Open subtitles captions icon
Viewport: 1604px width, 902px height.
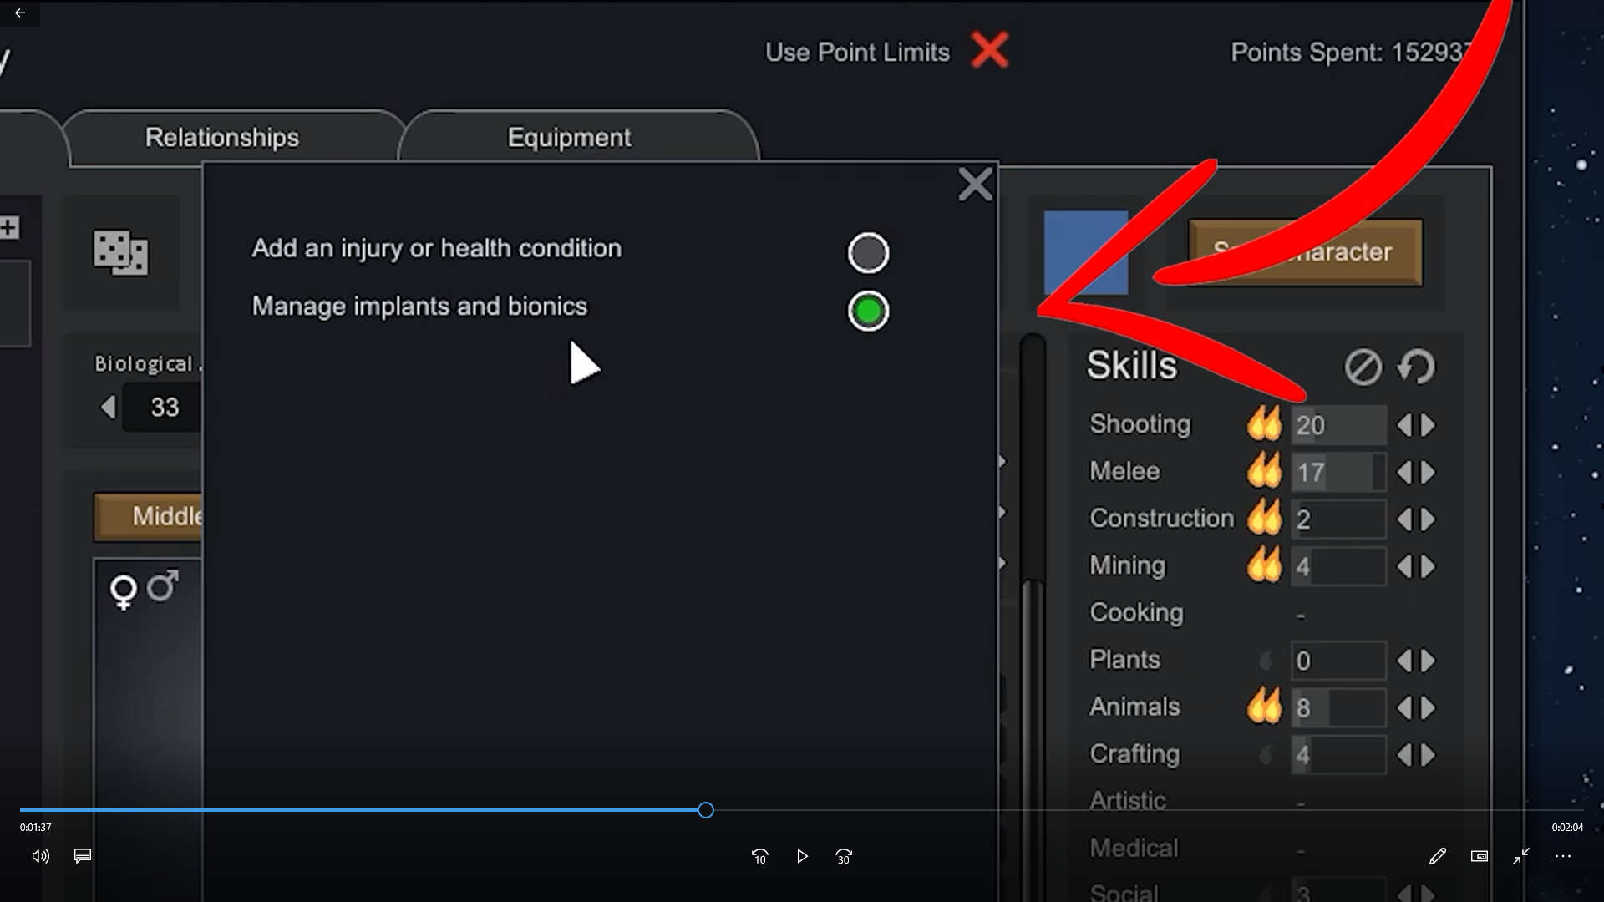[83, 856]
